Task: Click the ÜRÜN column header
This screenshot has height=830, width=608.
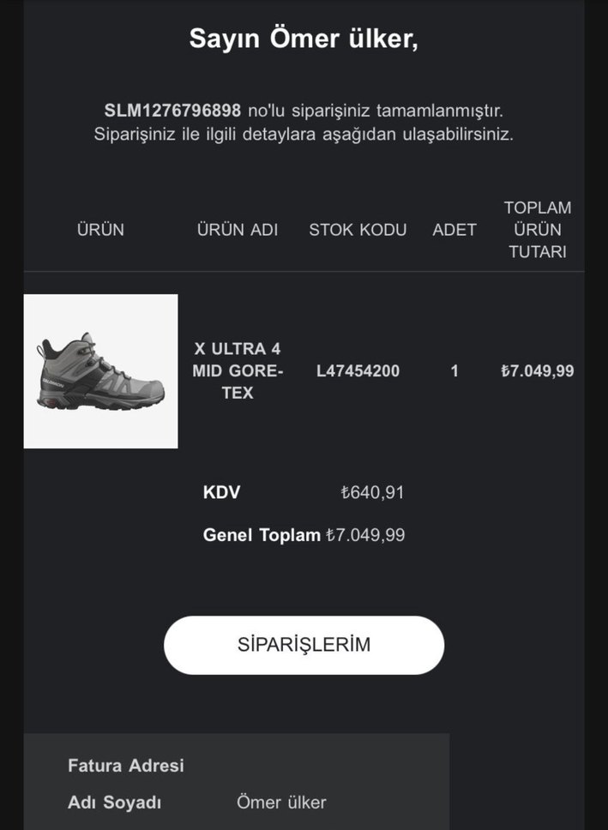Action: click(100, 230)
